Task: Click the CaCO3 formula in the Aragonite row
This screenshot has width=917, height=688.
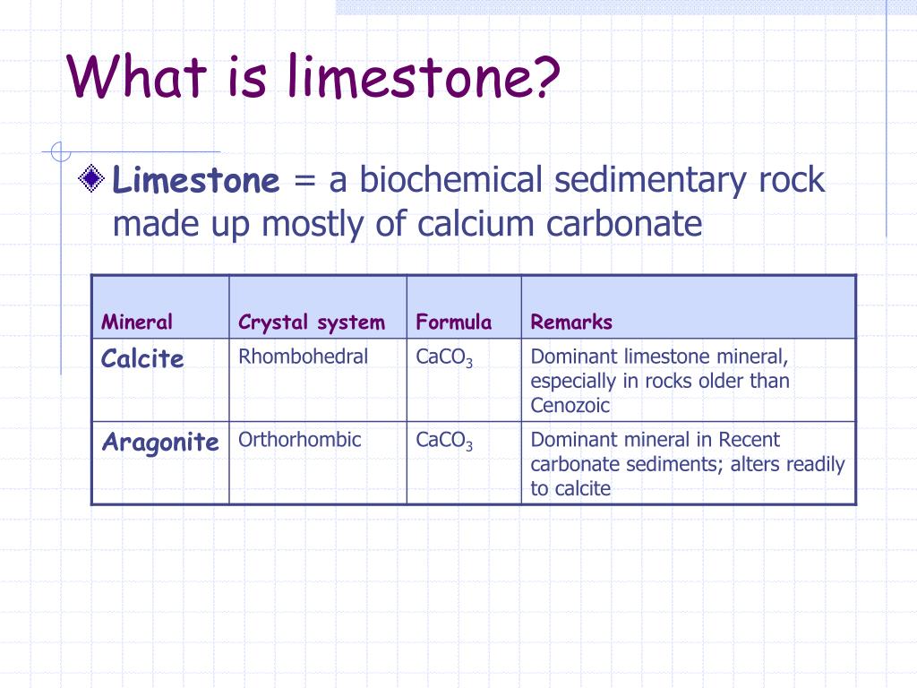Action: click(444, 441)
